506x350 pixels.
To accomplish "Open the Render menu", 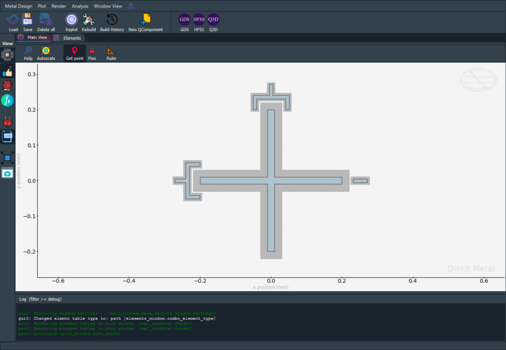I will [x=59, y=6].
